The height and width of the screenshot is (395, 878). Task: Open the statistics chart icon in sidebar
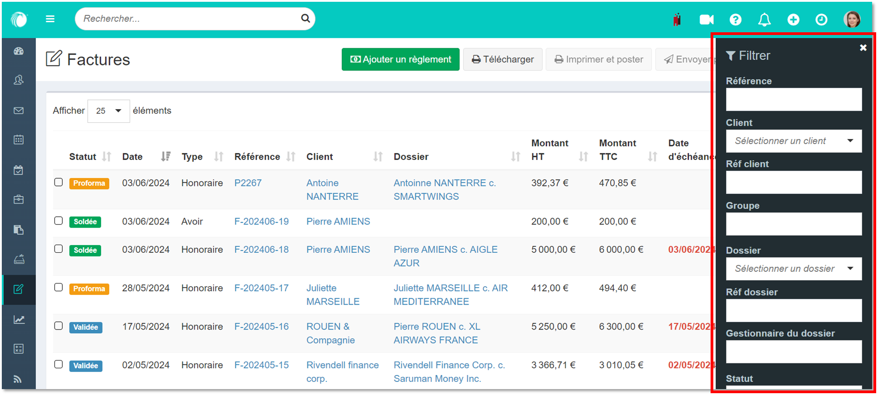[19, 320]
